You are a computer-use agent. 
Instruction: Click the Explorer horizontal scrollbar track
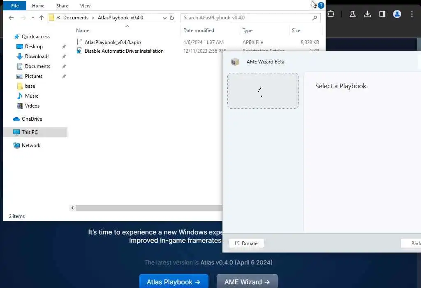[x=149, y=208]
